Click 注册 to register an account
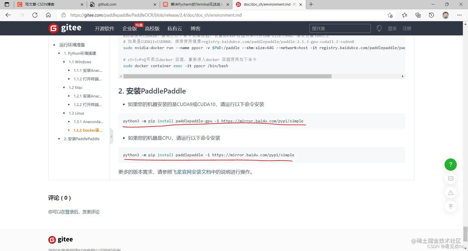Image resolution: width=468 pixels, height=251 pixels. tap(406, 28)
